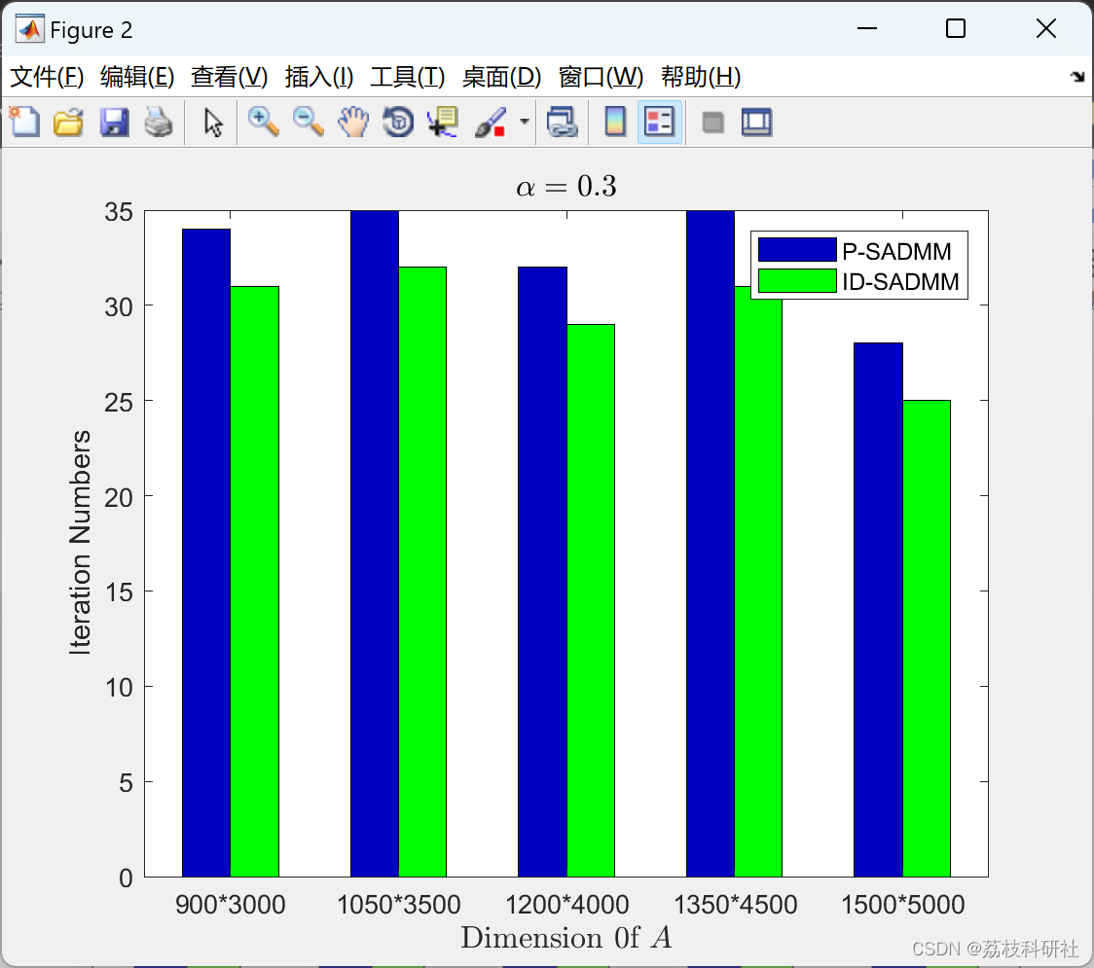The height and width of the screenshot is (968, 1094).
Task: Toggle the Insert Legend toolbar button
Action: (659, 122)
